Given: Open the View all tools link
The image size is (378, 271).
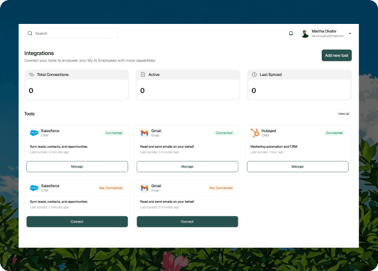Looking at the screenshot, I should pos(343,114).
